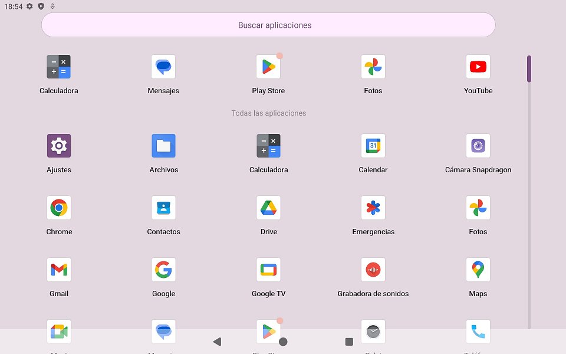Image resolution: width=566 pixels, height=354 pixels.
Task: Tap the settings gear in the status bar
Action: pyautogui.click(x=29, y=6)
